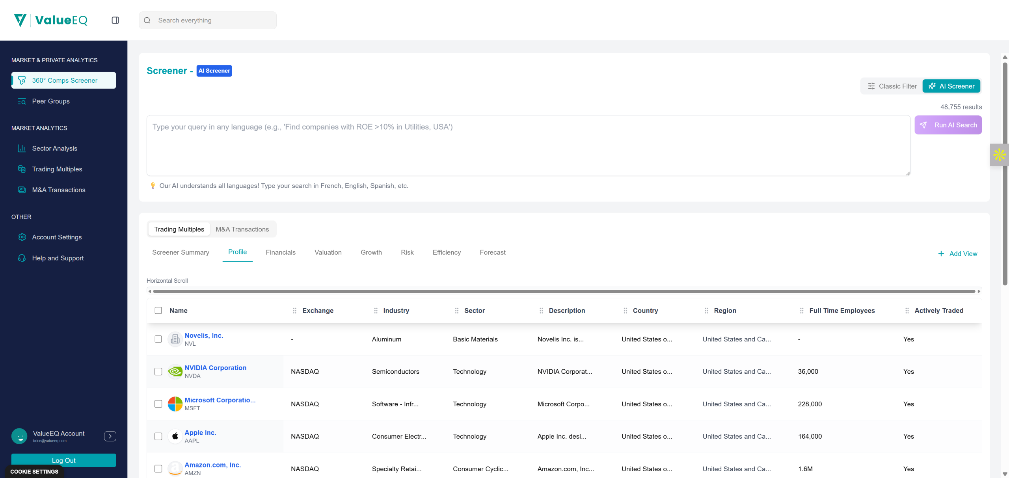
Task: Click the yellow asterisk widget icon
Action: point(999,155)
